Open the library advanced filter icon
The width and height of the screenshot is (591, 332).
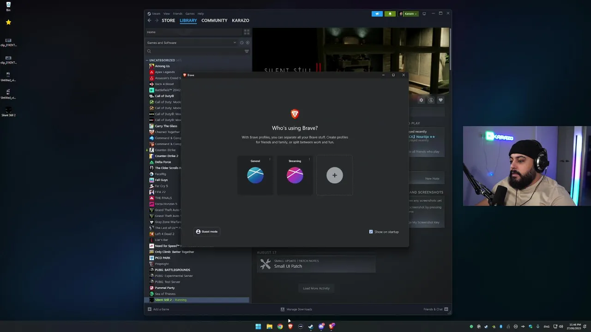click(x=247, y=51)
